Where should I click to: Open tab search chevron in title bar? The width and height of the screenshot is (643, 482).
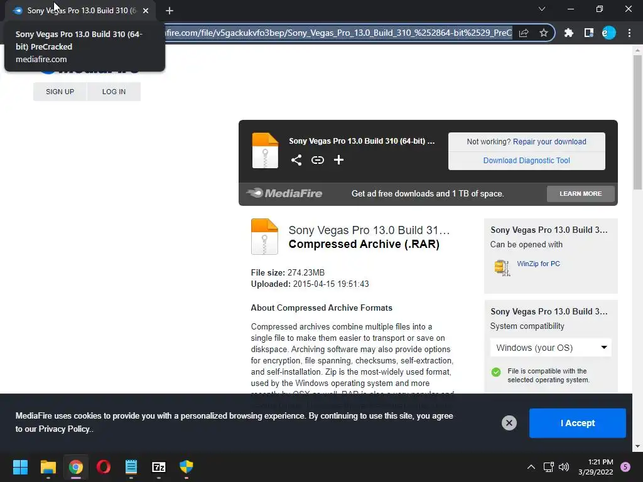tap(542, 9)
